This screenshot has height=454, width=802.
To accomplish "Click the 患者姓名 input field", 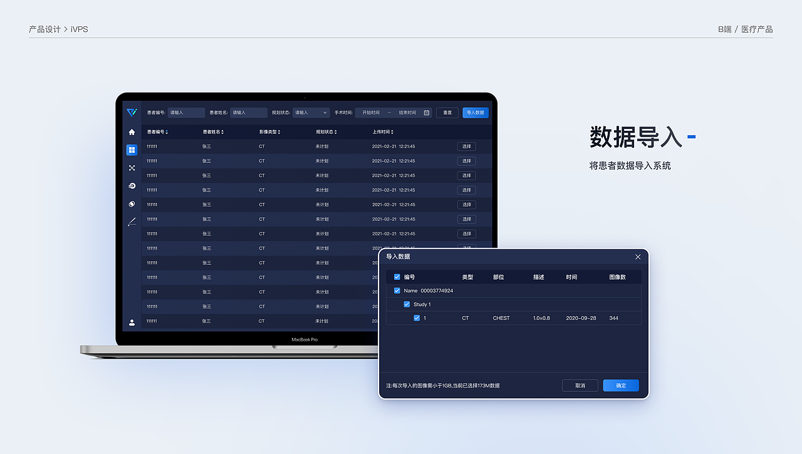I will pos(249,113).
